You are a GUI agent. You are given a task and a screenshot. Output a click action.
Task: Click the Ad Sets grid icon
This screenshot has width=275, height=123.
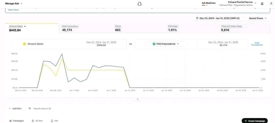pos(33,121)
